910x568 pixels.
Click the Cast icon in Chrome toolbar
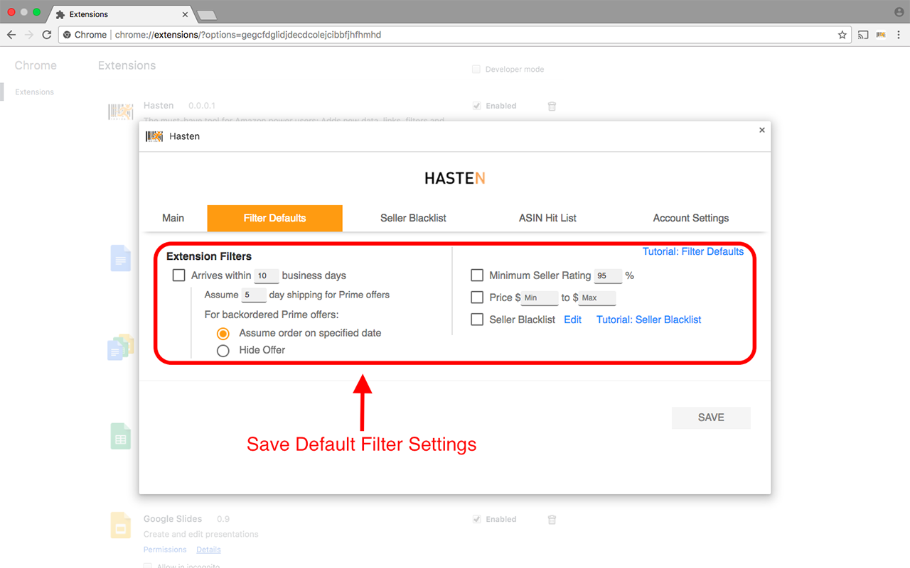click(863, 35)
